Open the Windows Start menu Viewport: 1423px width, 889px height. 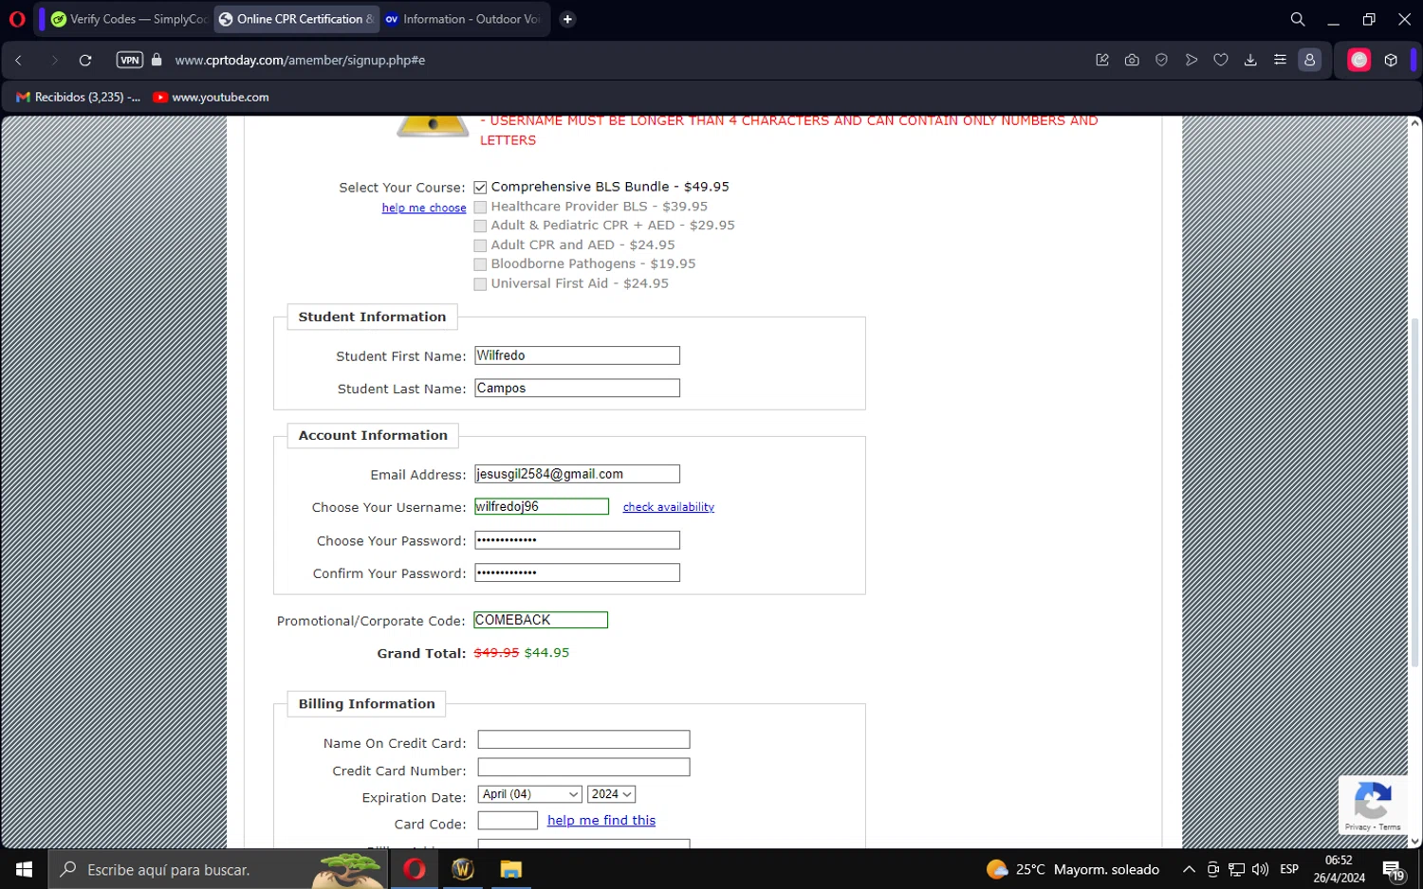click(x=24, y=869)
